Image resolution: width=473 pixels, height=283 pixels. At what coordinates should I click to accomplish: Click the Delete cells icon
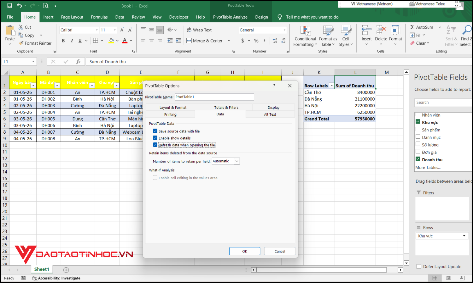coord(381,30)
